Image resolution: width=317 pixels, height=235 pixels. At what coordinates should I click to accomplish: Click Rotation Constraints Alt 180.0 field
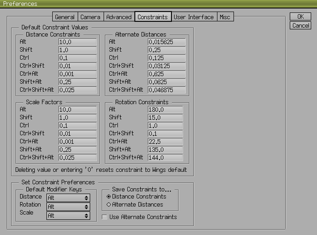click(165, 109)
